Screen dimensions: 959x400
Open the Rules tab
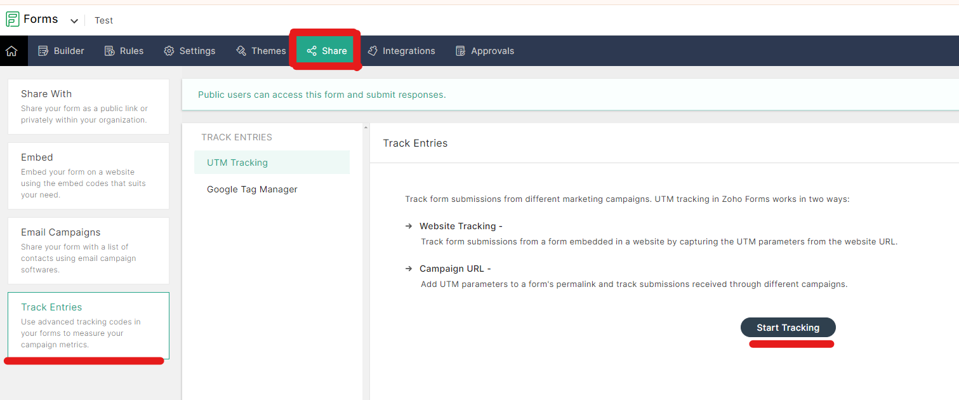pyautogui.click(x=124, y=51)
